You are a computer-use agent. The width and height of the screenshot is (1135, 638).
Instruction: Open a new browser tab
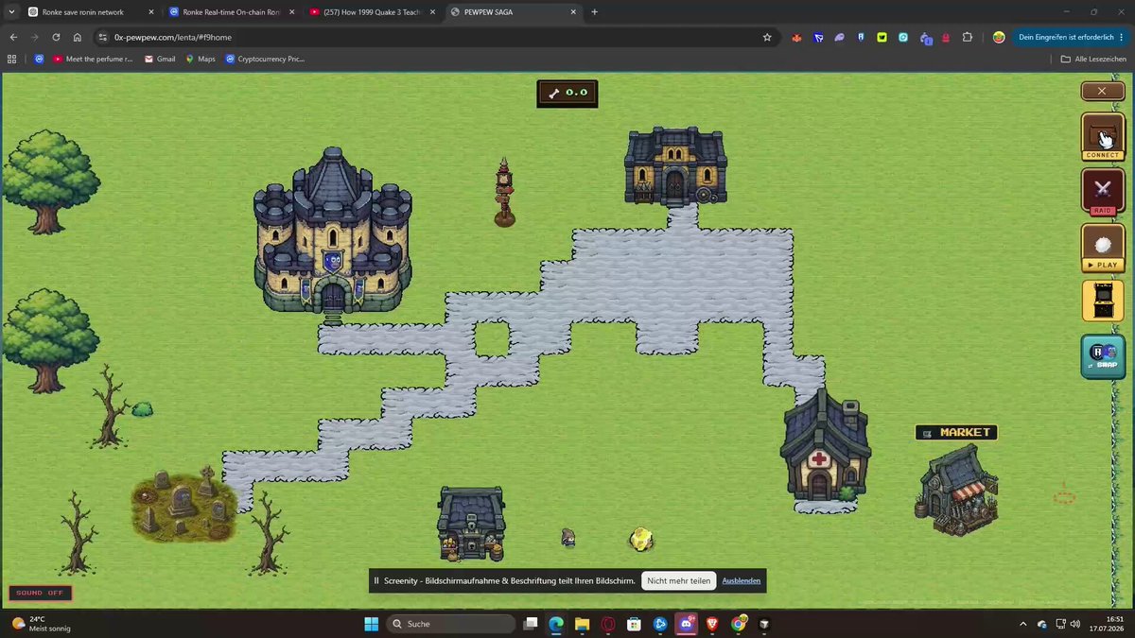(x=595, y=12)
